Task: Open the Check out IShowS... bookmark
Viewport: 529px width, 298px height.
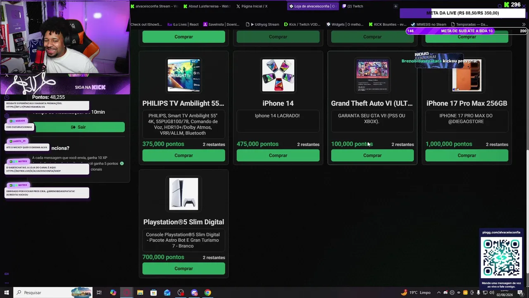Action: click(x=146, y=24)
